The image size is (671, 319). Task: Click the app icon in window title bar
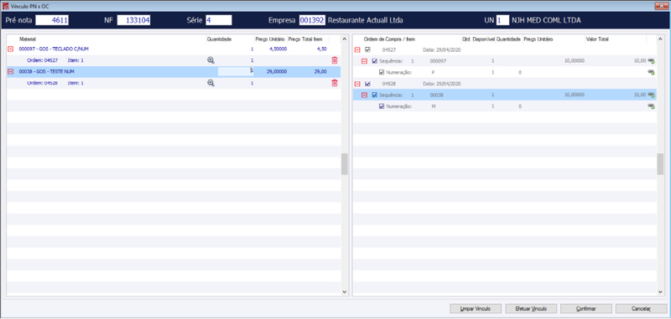click(x=6, y=7)
